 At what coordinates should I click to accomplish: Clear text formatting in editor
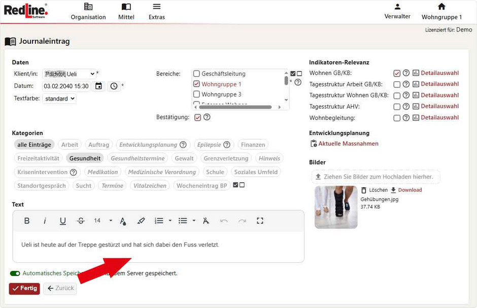[x=206, y=221]
